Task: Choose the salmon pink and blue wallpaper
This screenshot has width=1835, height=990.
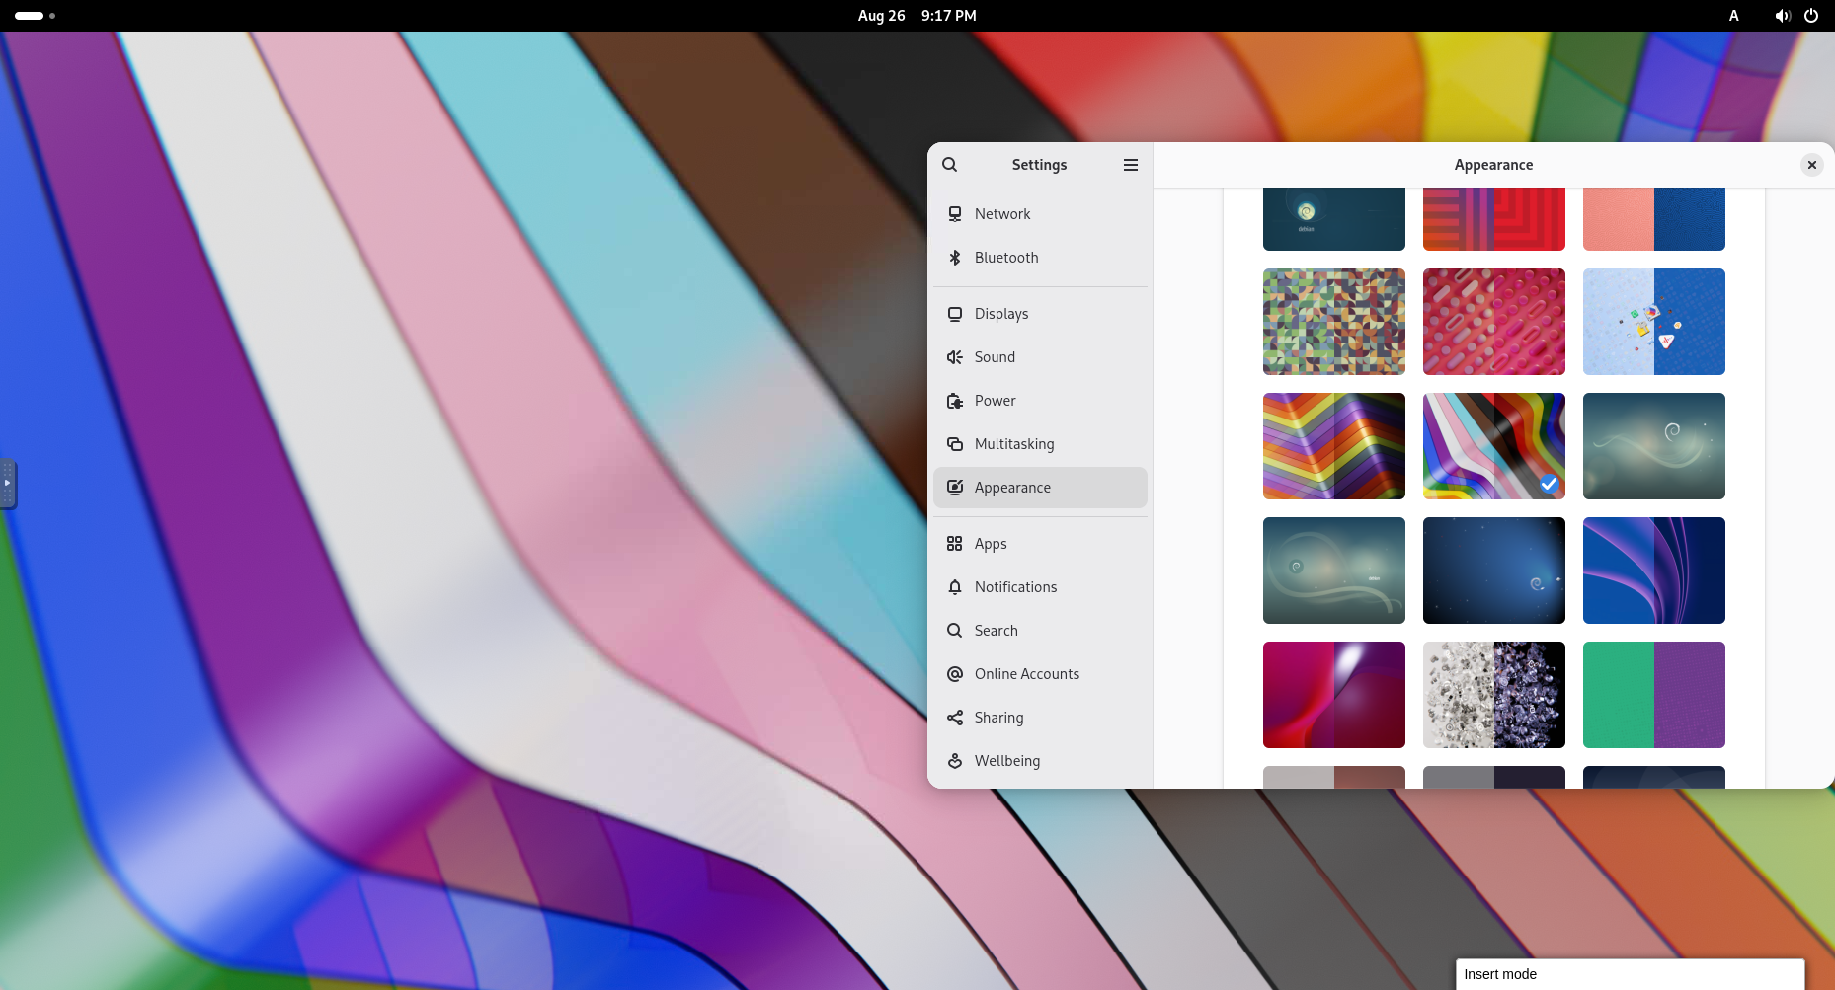Action: [1654, 219]
